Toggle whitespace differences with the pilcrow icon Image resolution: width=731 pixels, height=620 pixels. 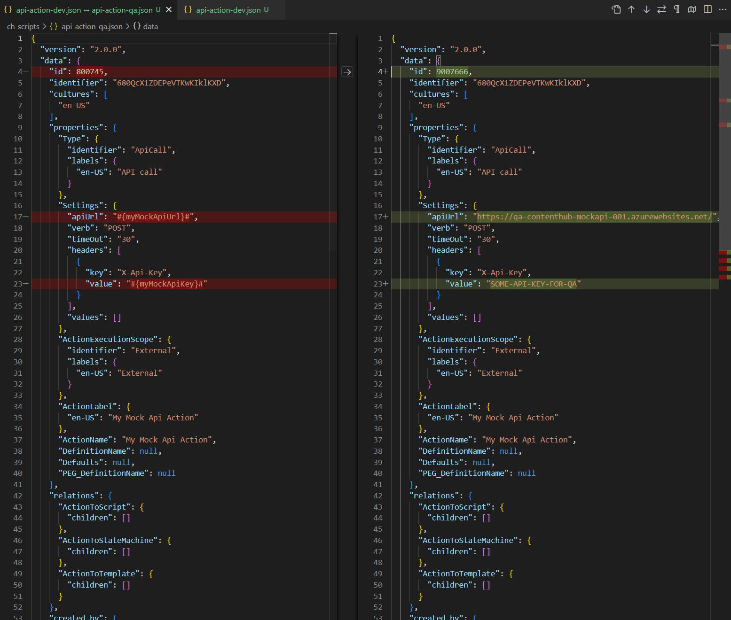pos(677,9)
